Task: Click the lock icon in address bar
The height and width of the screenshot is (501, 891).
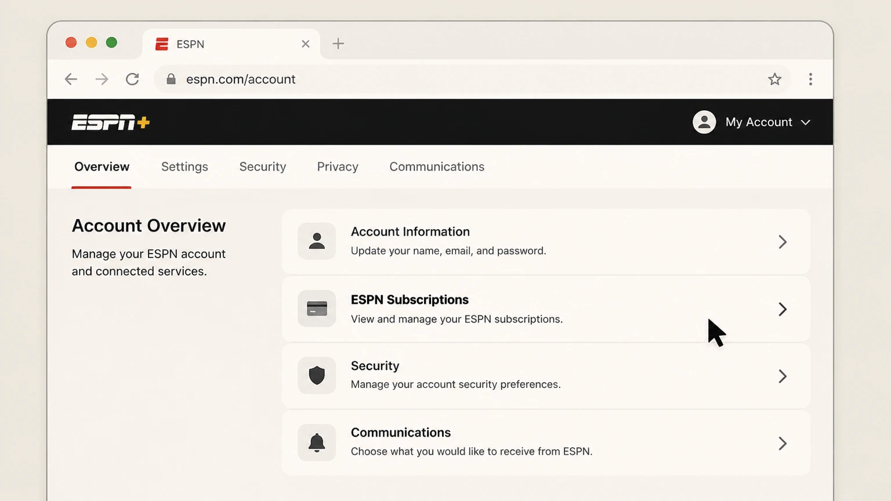Action: (171, 79)
